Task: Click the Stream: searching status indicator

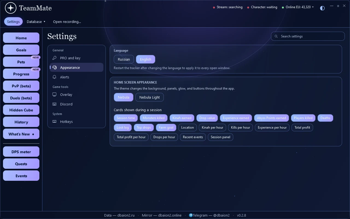Action: 228,7
